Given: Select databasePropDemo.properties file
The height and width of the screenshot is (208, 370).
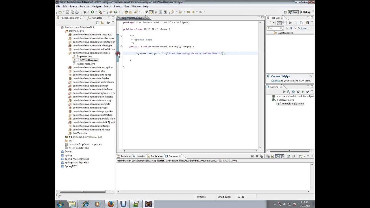Looking at the screenshot, I should tap(83, 144).
